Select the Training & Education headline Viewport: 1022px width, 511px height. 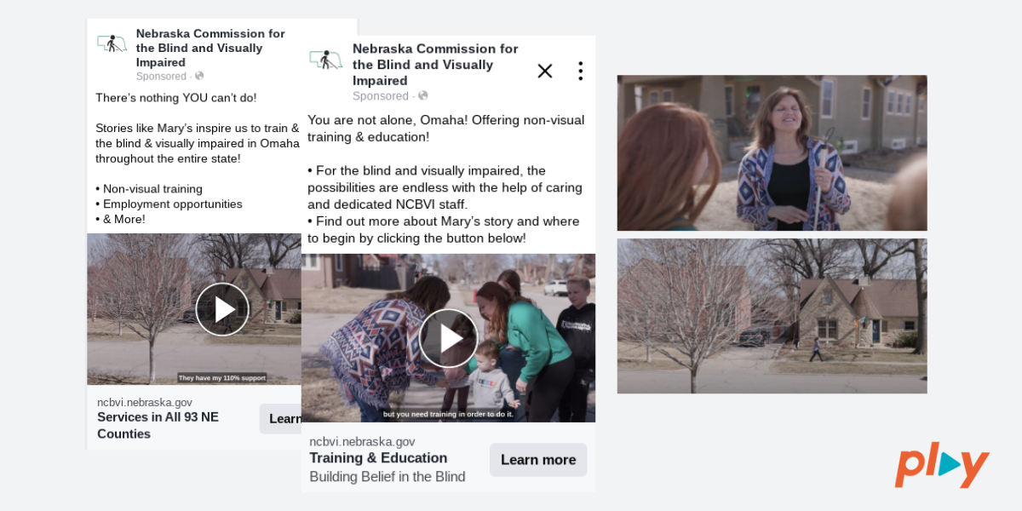tap(378, 457)
